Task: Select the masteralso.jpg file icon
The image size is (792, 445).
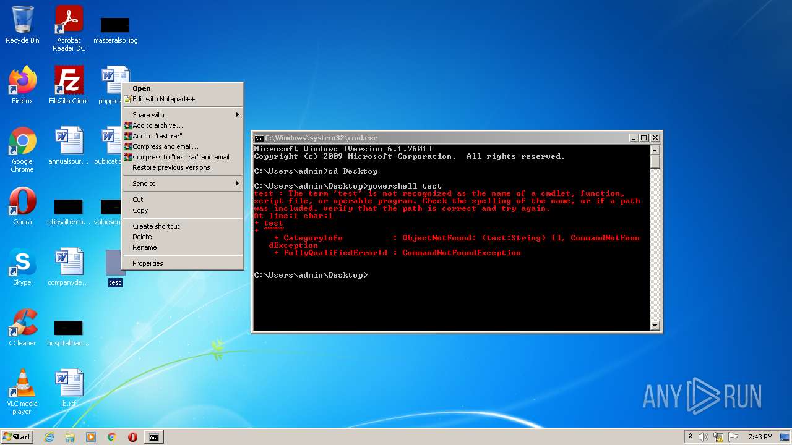Action: tap(115, 29)
